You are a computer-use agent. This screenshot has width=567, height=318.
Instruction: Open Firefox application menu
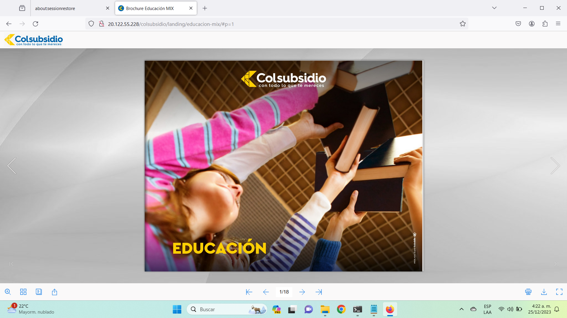point(558,24)
